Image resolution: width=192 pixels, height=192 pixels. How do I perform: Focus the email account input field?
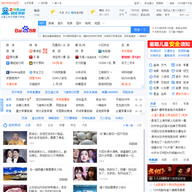[x=172, y=15]
